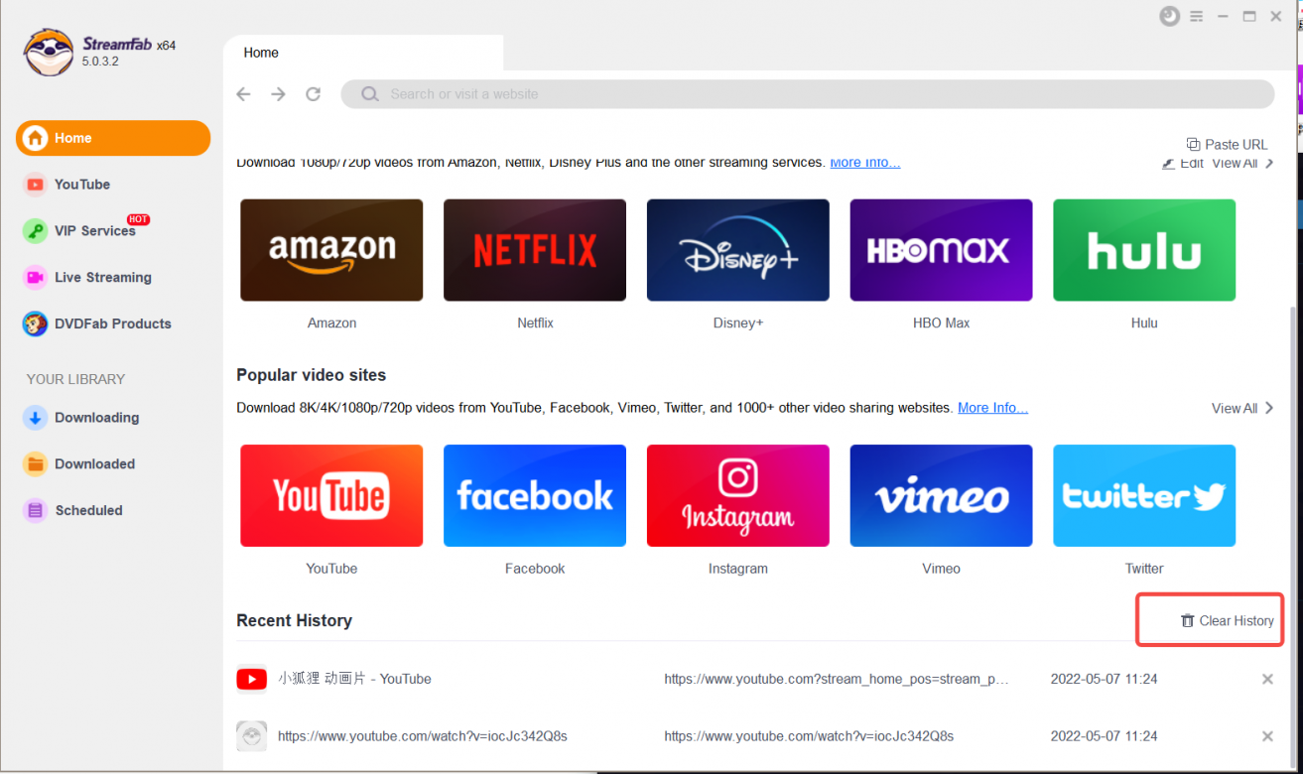Screen dimensions: 1303x774
Task: Click the pencil icon beside Edit
Action: pyautogui.click(x=1169, y=164)
